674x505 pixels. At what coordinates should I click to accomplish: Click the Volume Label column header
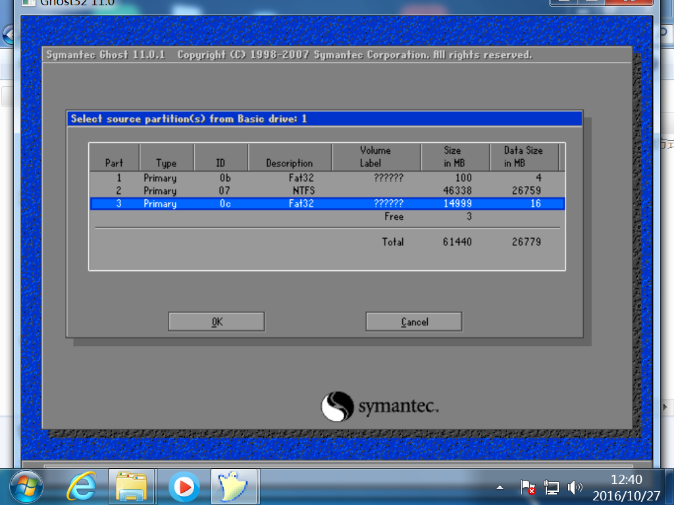coord(376,157)
